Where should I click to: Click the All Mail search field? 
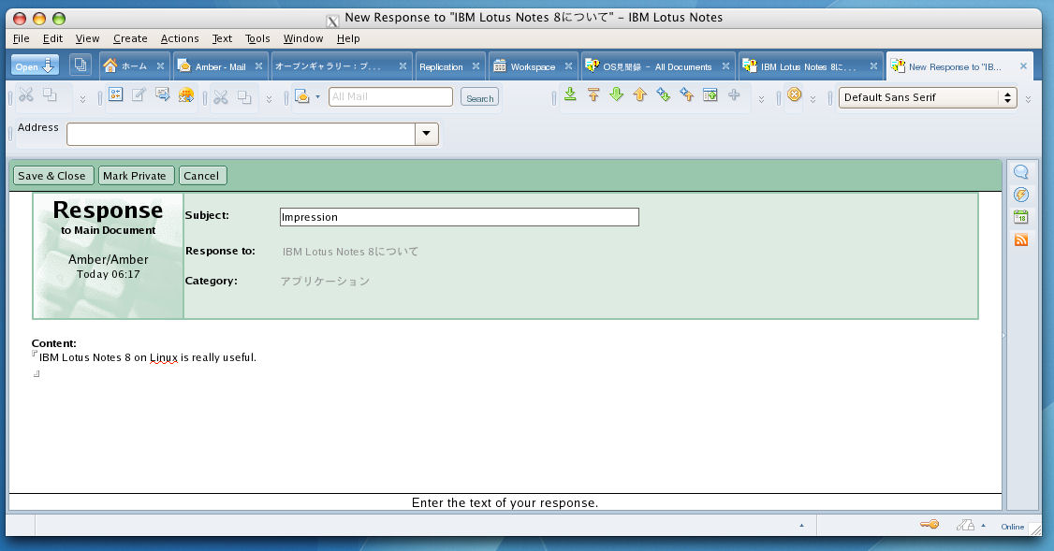click(390, 96)
